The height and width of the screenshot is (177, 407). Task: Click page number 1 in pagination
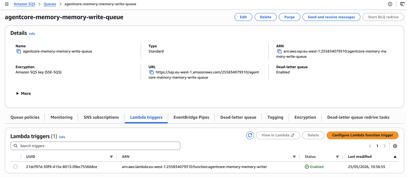click(x=377, y=146)
